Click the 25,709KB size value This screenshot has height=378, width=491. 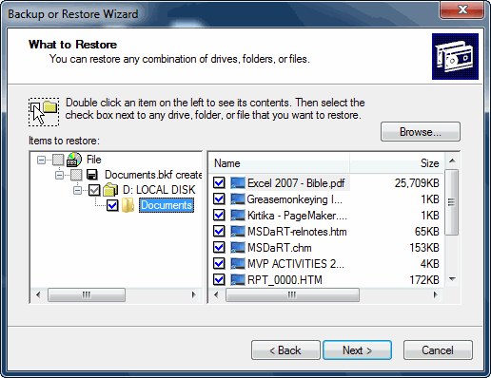click(417, 183)
